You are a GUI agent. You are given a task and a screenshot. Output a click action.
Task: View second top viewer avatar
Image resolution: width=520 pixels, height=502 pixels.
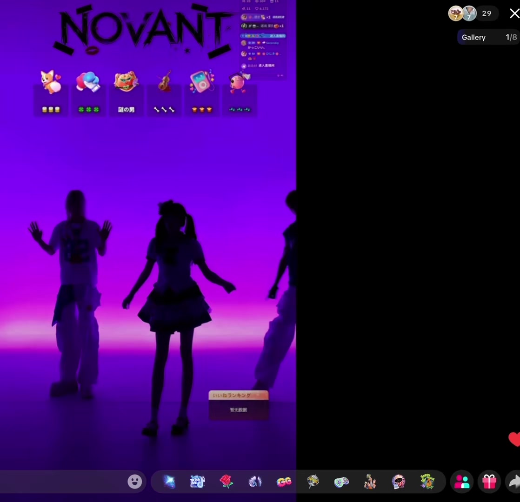(x=469, y=13)
